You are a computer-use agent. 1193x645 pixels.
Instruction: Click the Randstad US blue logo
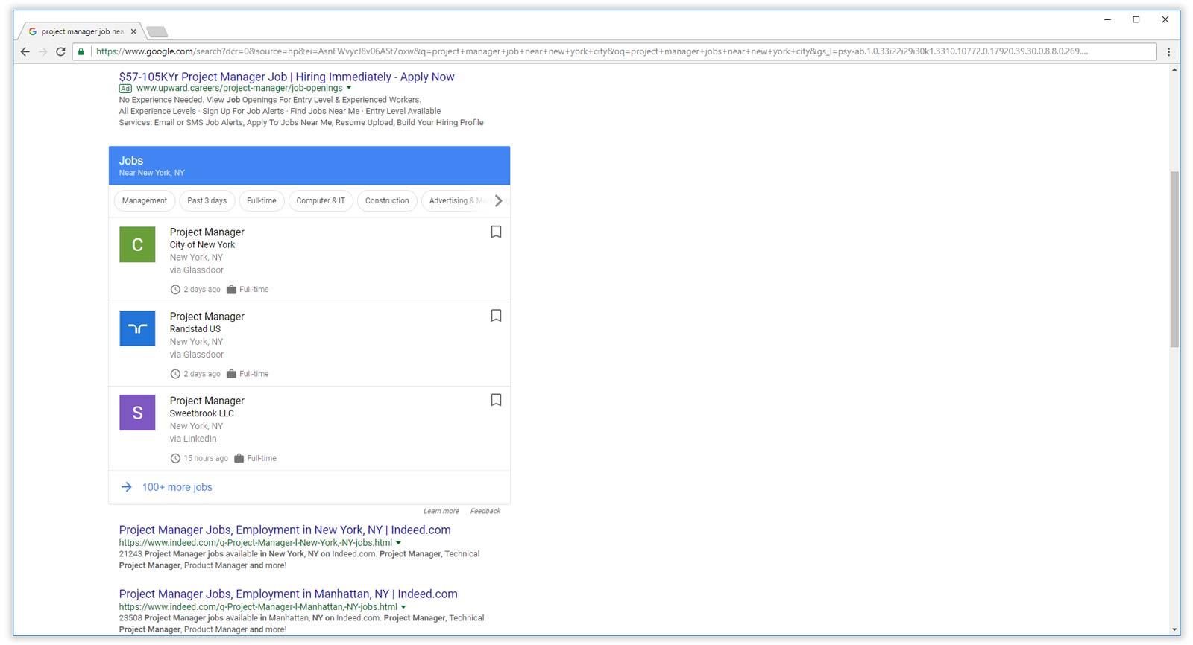(137, 328)
